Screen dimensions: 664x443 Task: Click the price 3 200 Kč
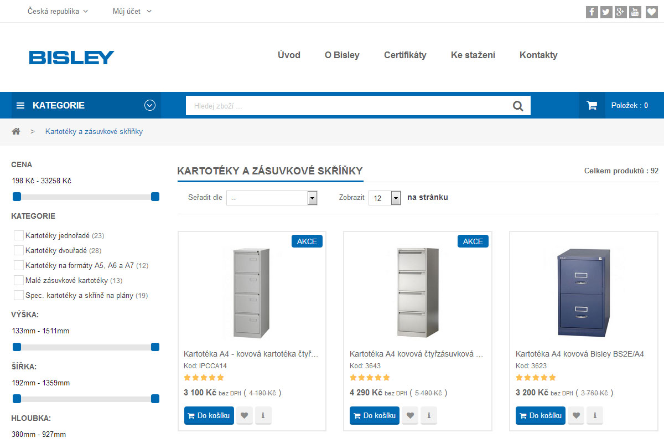pos(532,393)
